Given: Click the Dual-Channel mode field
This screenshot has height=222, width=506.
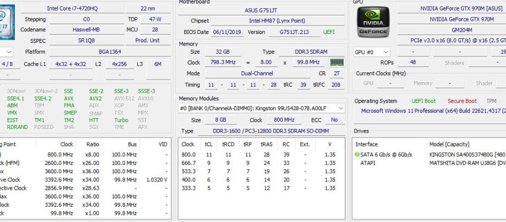Looking at the screenshot, I should coord(257,73).
